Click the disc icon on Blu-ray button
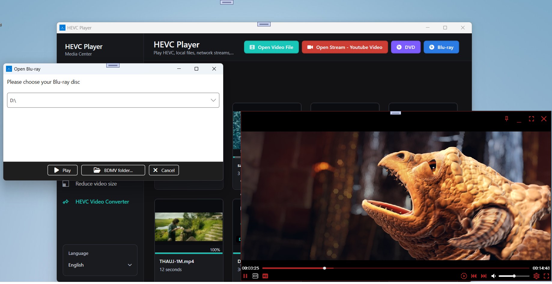 tap(432, 47)
